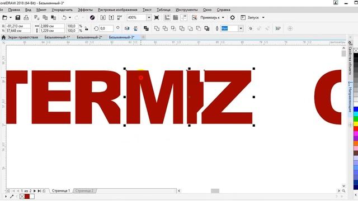Click the Intersect shaping icon

[173, 28]
